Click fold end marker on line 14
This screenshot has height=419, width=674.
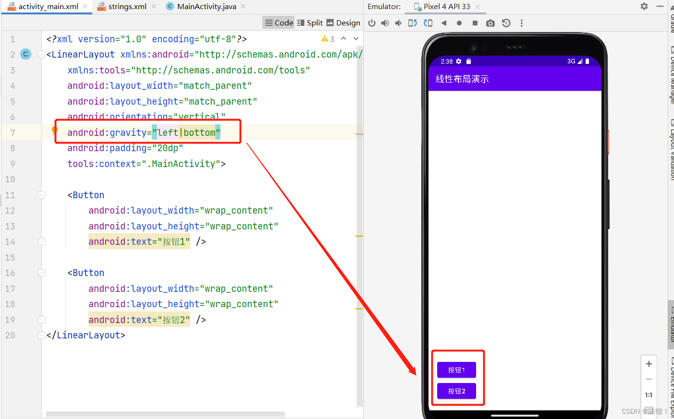pos(42,241)
